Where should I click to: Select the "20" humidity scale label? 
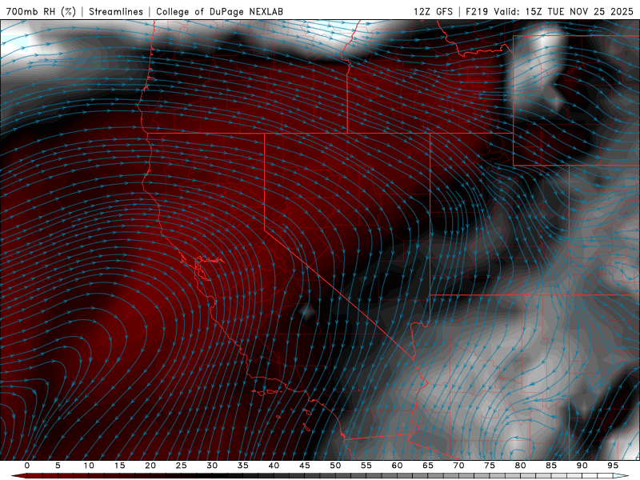pos(150,466)
